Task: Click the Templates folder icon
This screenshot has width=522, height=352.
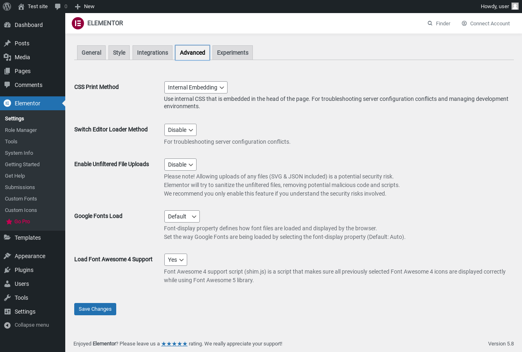Action: [x=7, y=238]
